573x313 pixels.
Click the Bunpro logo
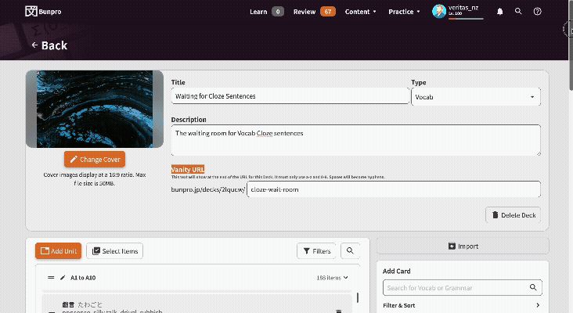coord(43,11)
